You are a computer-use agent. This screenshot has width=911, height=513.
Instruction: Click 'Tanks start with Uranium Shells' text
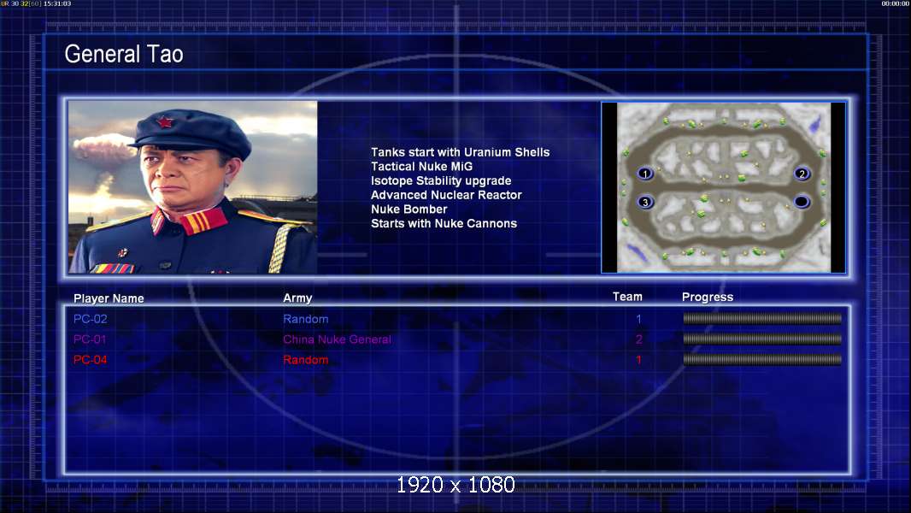(460, 152)
